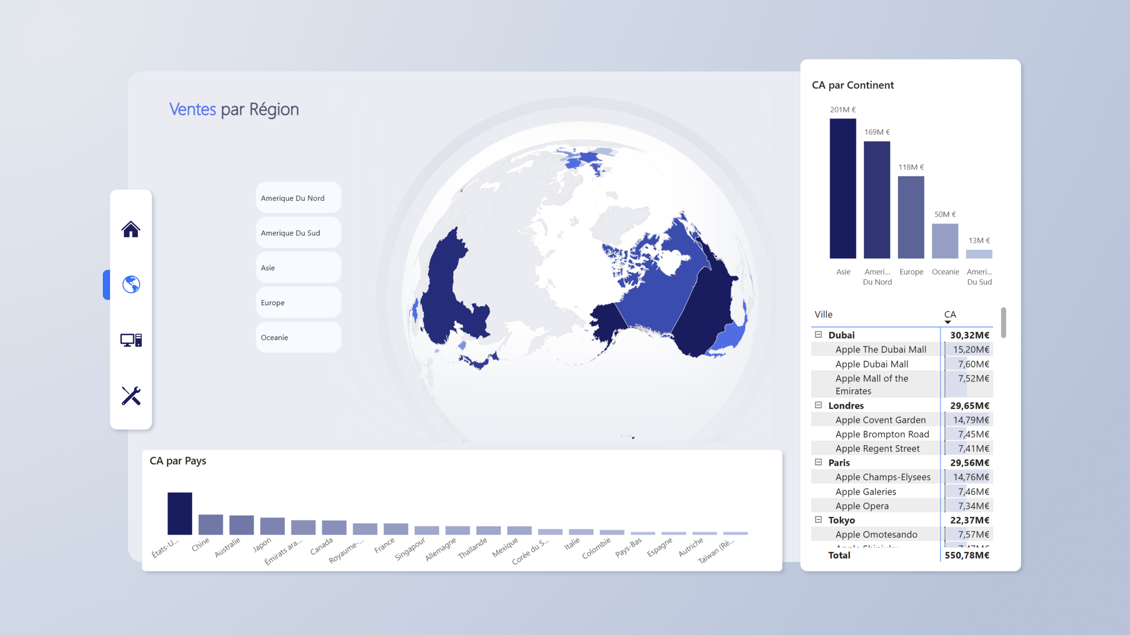Filter by Oceanie region
This screenshot has width=1130, height=635.
pyautogui.click(x=298, y=337)
